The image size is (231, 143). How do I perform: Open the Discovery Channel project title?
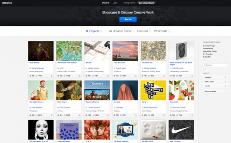92,102
